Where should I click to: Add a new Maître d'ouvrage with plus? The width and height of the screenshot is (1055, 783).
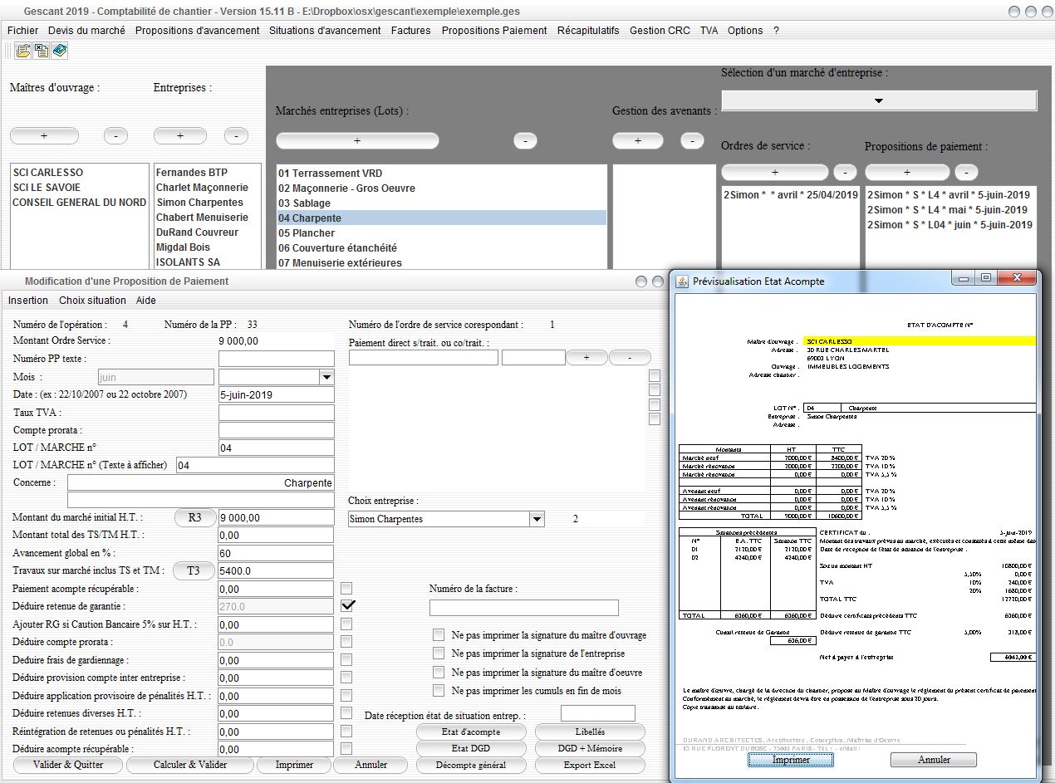click(x=44, y=135)
